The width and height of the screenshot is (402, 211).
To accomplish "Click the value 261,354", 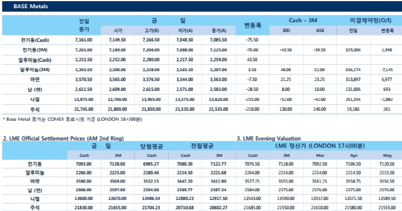I will [353, 100].
